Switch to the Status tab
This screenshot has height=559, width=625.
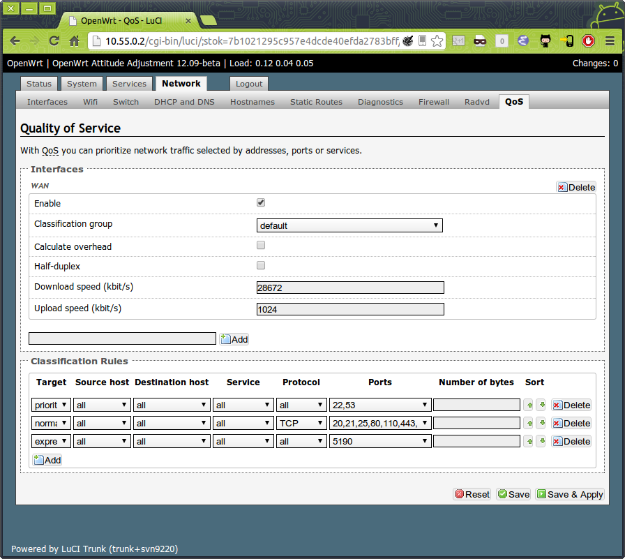tap(39, 84)
